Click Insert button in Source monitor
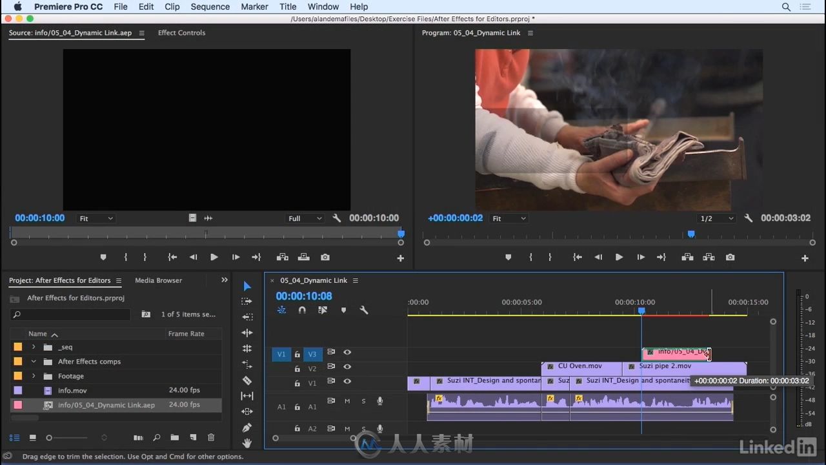The image size is (826, 465). (x=282, y=257)
